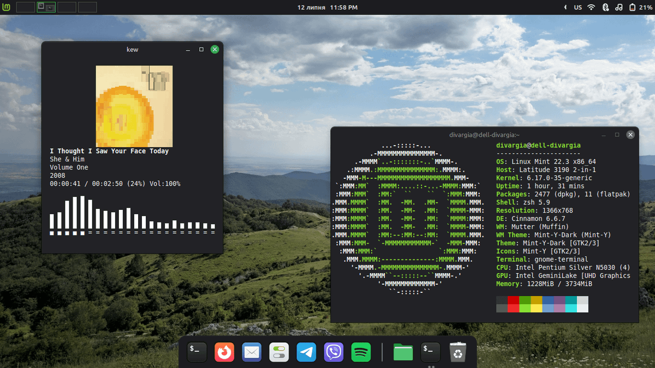
Task: Click the 'Terminal: gnome-terminal' line
Action: coord(542,260)
